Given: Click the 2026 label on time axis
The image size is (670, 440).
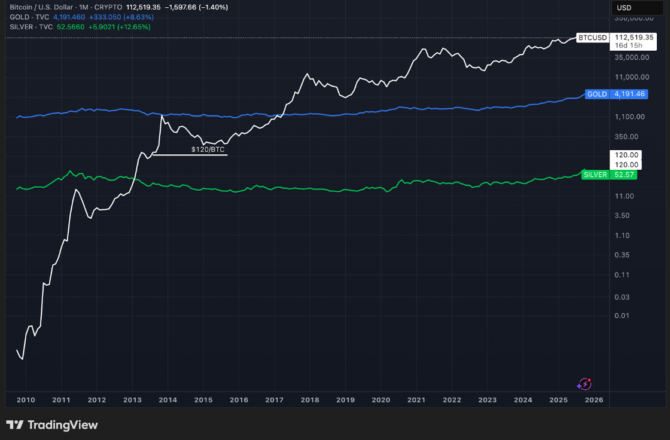Looking at the screenshot, I should (x=593, y=400).
